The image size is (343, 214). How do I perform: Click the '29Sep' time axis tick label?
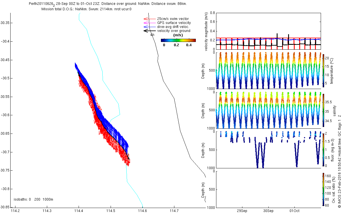242,211
